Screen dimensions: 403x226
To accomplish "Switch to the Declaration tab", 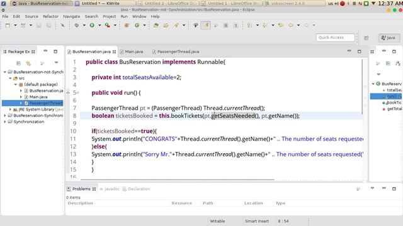I will [x=136, y=189].
